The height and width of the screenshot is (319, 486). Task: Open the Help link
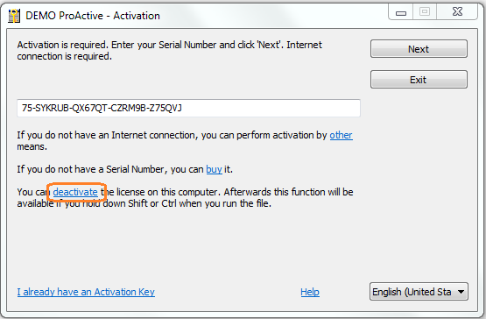(310, 292)
